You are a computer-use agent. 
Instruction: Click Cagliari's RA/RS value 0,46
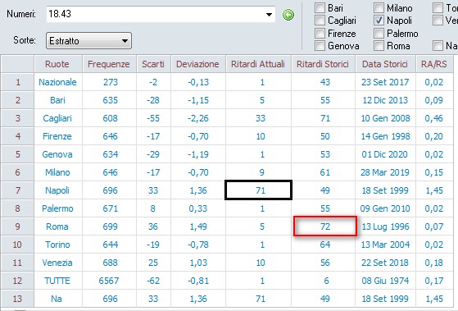click(x=434, y=118)
